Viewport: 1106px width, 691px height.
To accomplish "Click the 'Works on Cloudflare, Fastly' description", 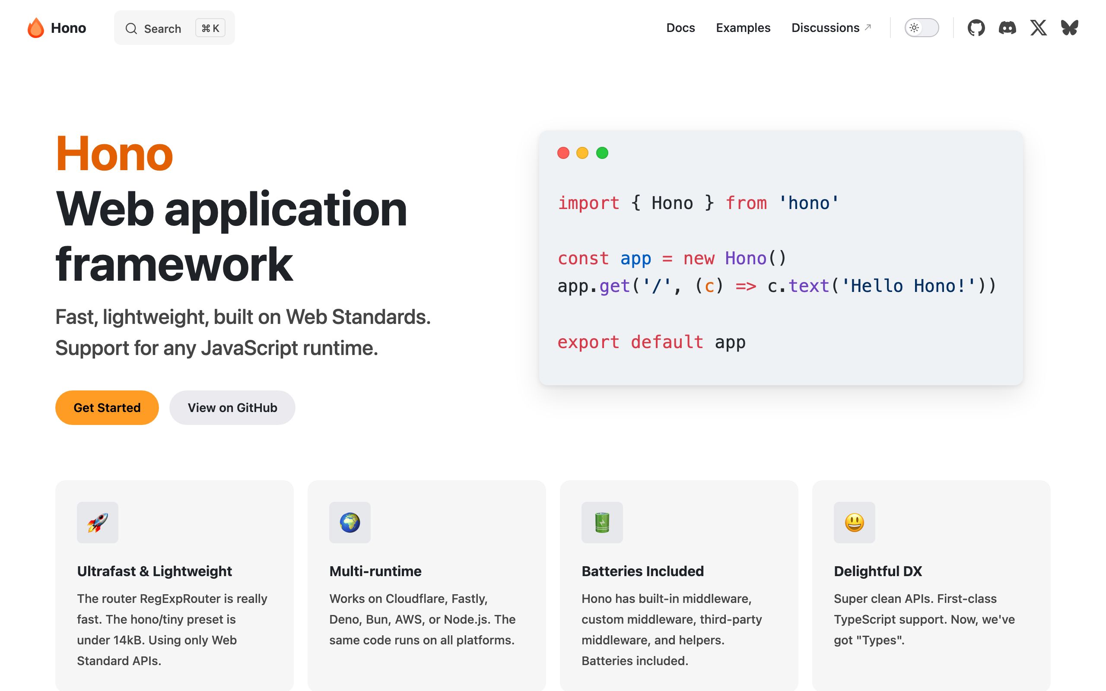I will [x=422, y=619].
